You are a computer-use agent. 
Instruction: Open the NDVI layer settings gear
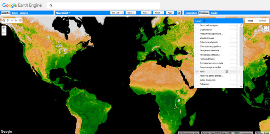tap(227, 71)
